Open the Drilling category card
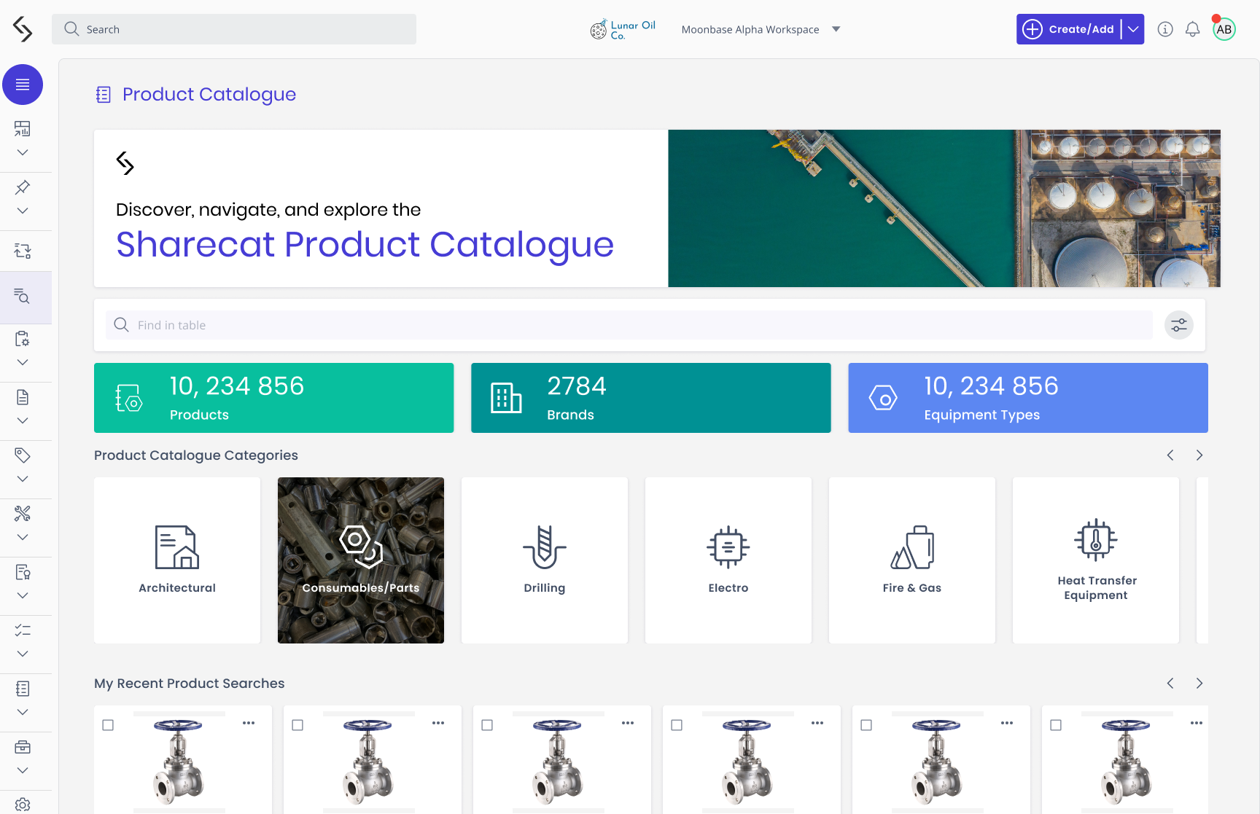The width and height of the screenshot is (1260, 814). [x=545, y=560]
